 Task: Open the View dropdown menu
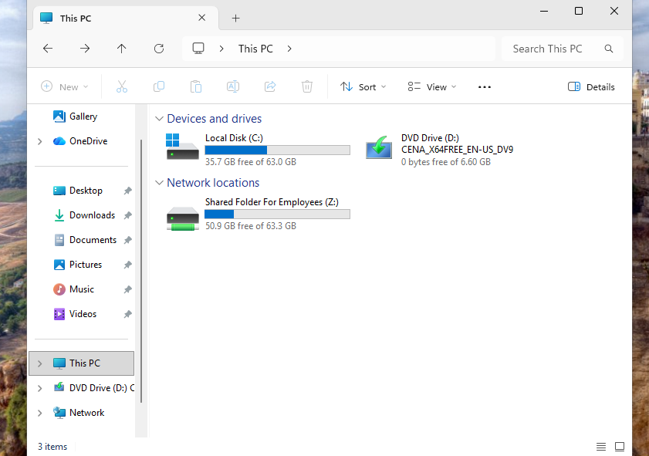(432, 87)
